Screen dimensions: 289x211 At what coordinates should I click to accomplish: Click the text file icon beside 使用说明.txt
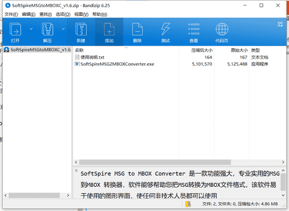pyautogui.click(x=77, y=57)
